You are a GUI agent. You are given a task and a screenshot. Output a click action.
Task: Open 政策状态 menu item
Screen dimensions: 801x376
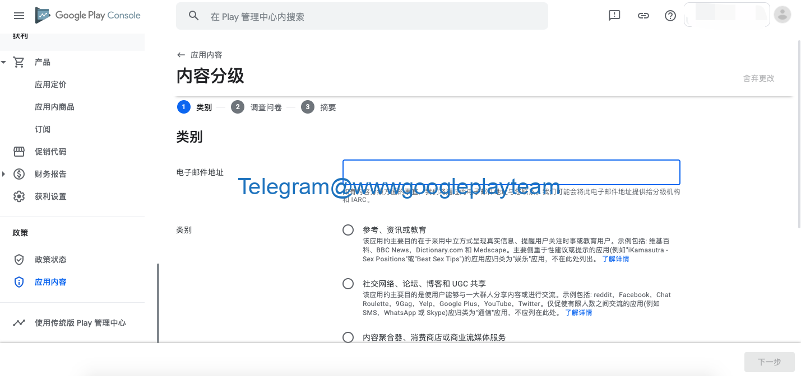(x=50, y=260)
